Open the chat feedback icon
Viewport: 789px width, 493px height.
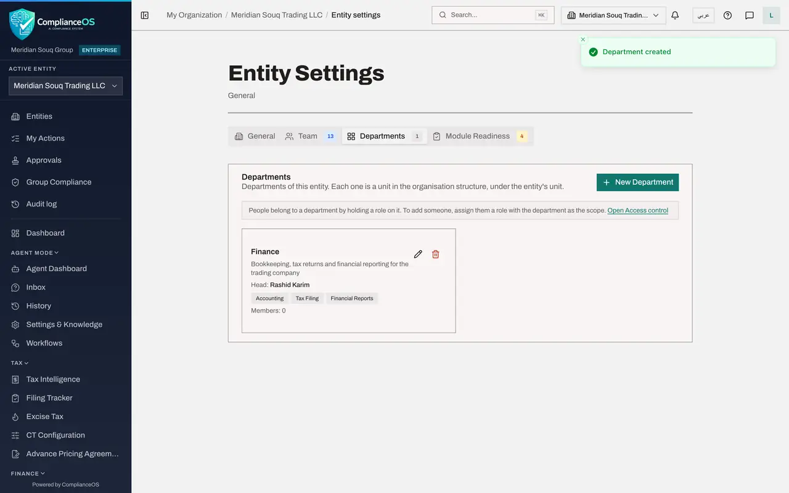[750, 15]
